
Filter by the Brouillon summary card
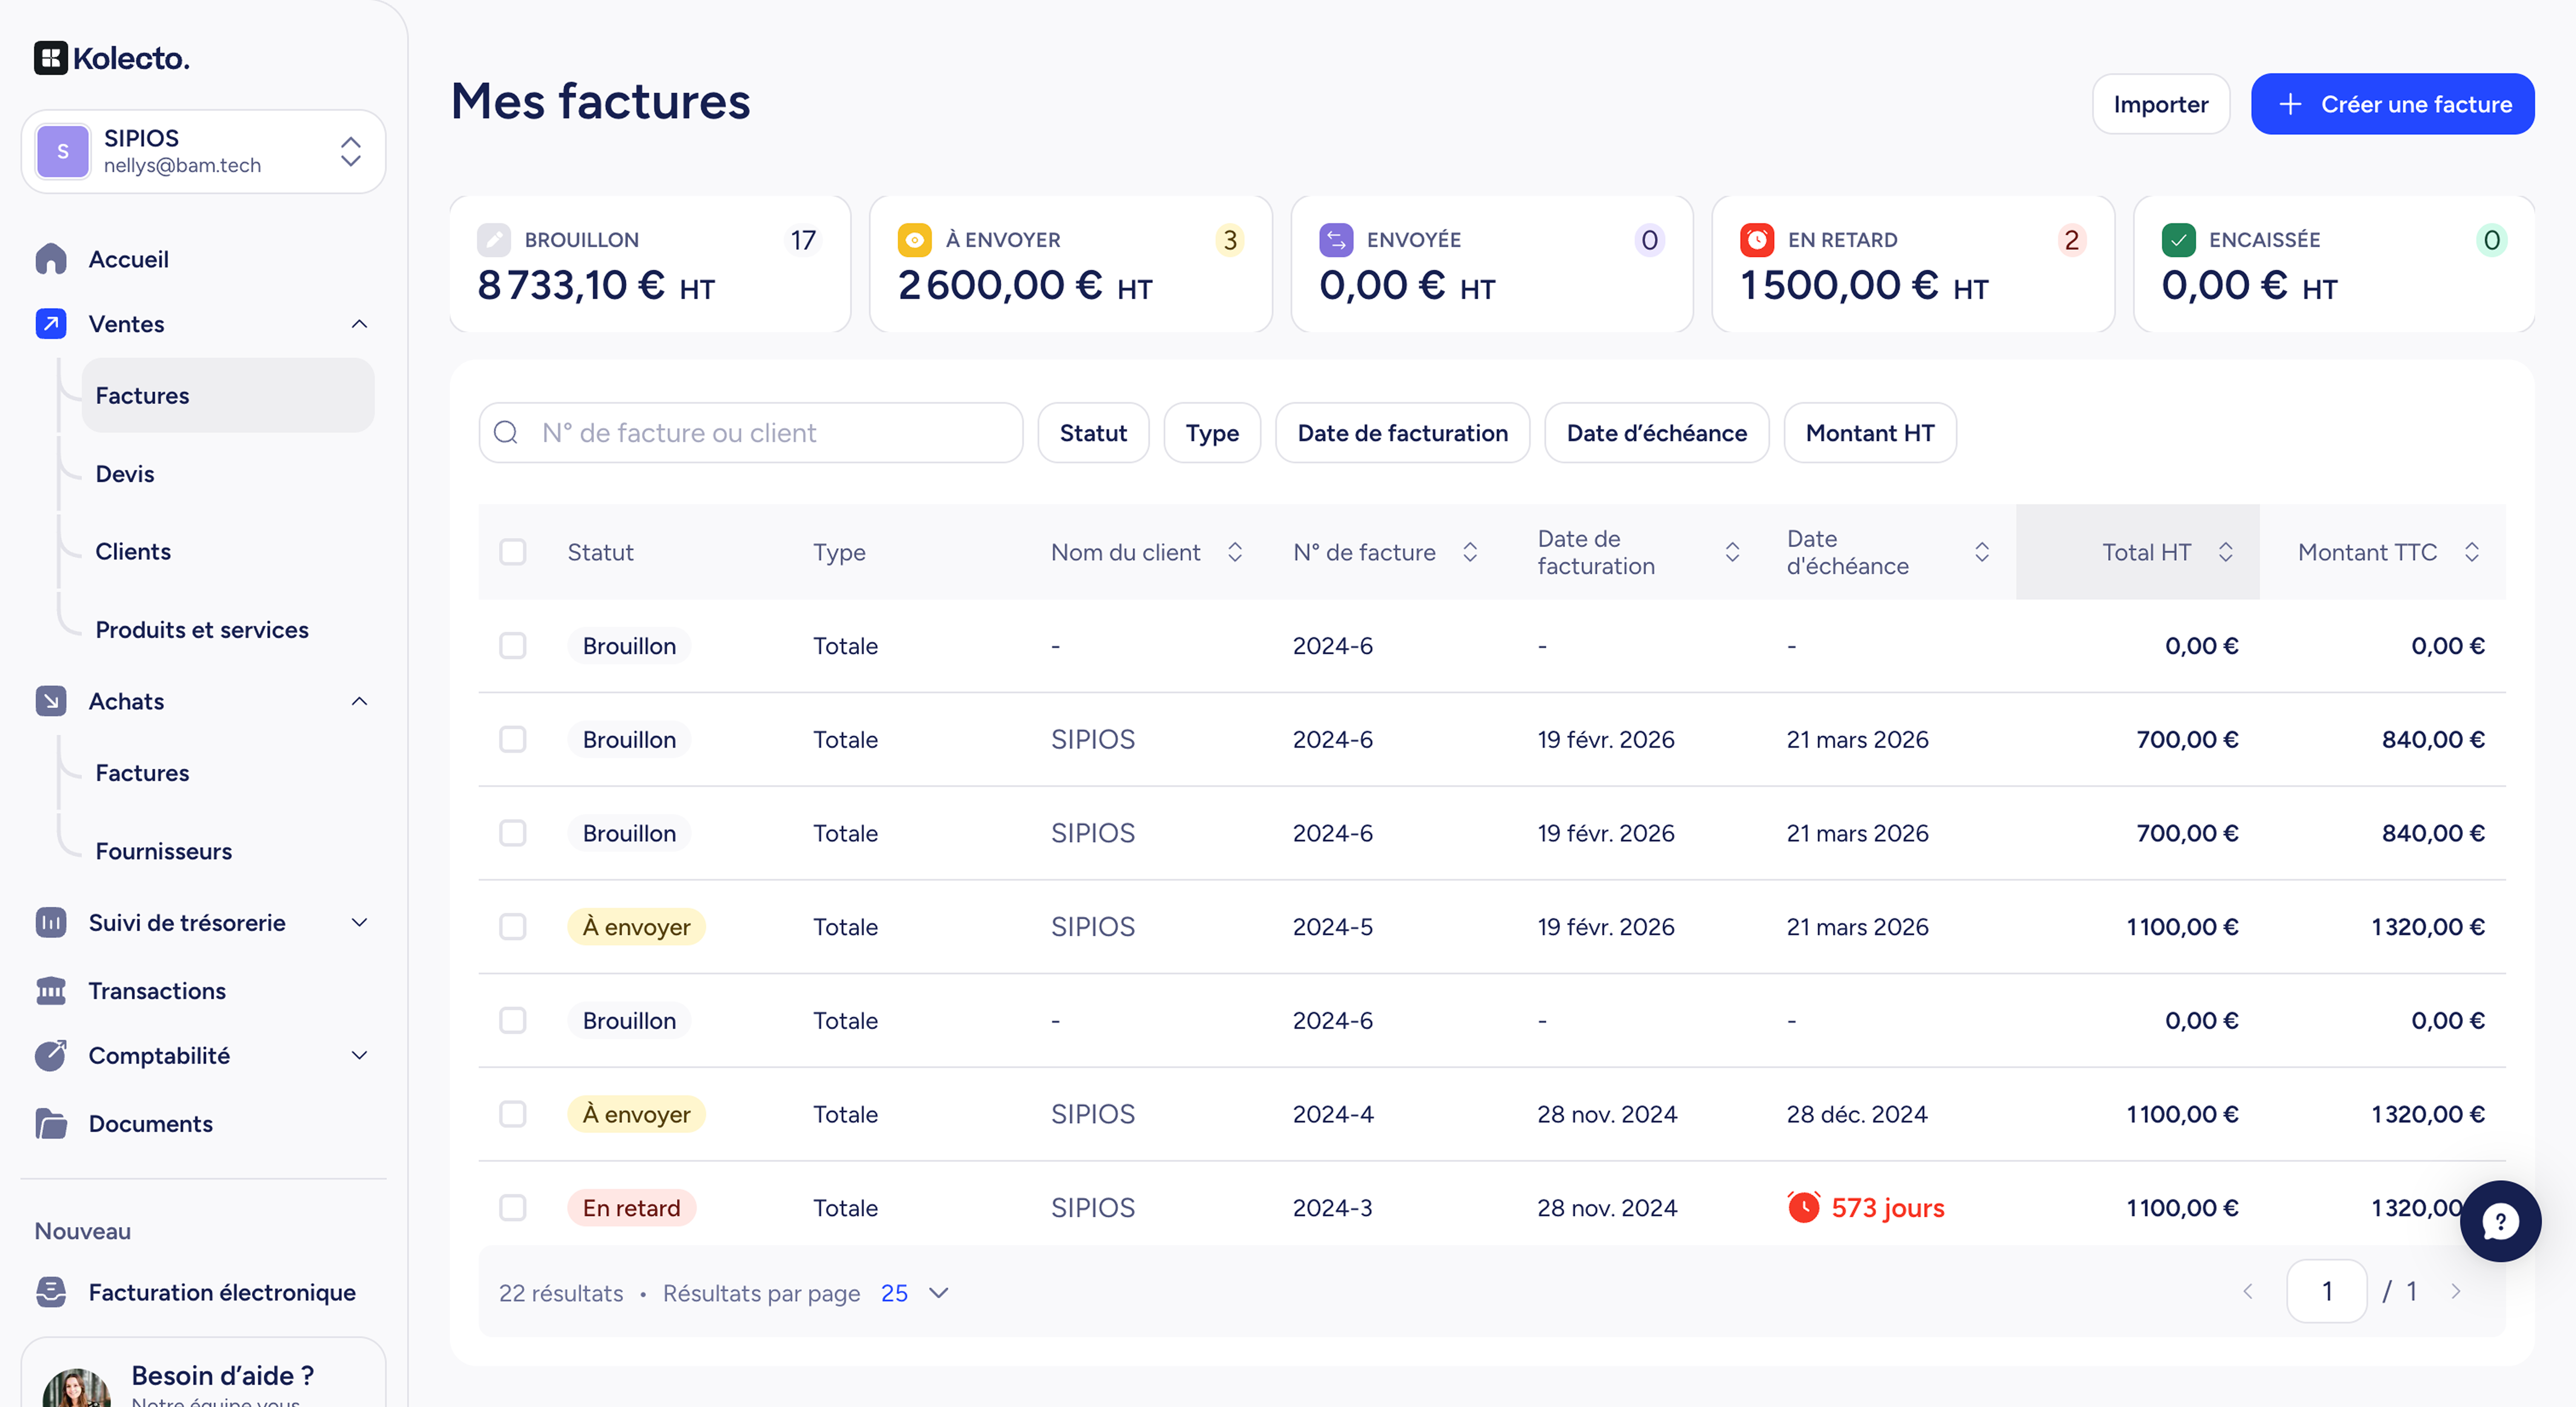[x=650, y=264]
